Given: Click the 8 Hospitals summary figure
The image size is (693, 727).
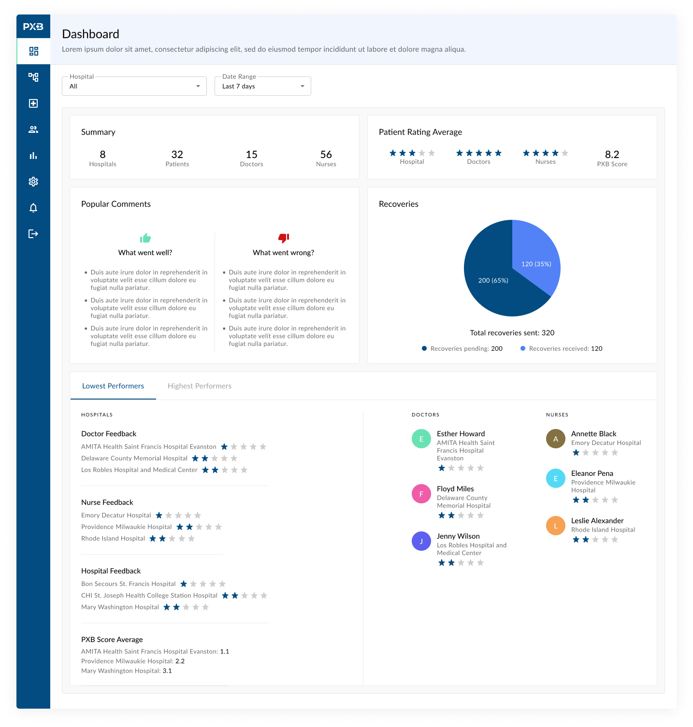Looking at the screenshot, I should click(x=103, y=158).
